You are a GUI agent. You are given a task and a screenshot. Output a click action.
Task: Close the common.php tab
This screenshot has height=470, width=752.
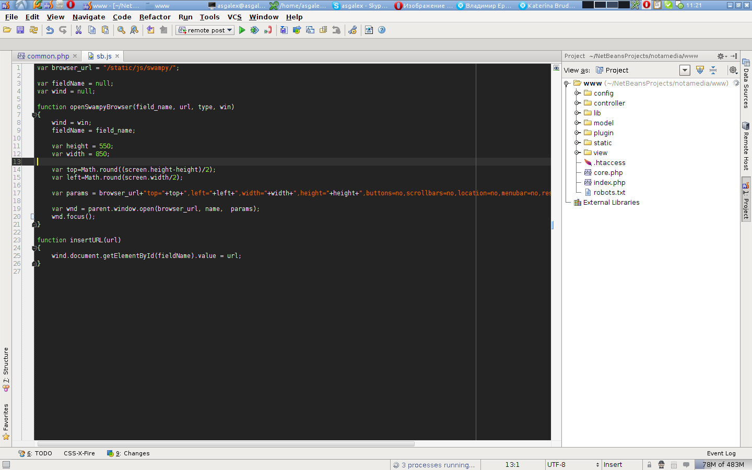click(75, 56)
